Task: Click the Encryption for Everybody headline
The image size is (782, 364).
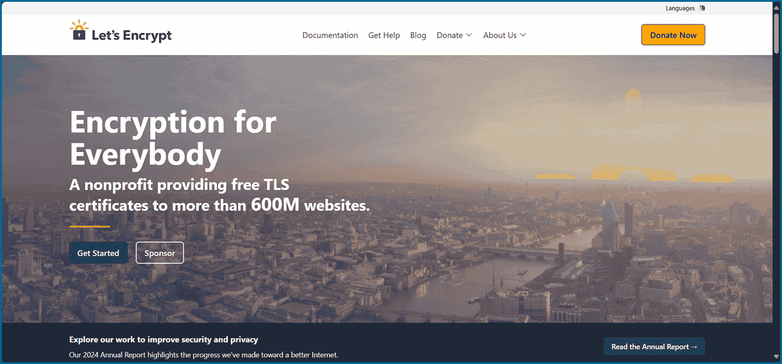Action: click(x=173, y=139)
